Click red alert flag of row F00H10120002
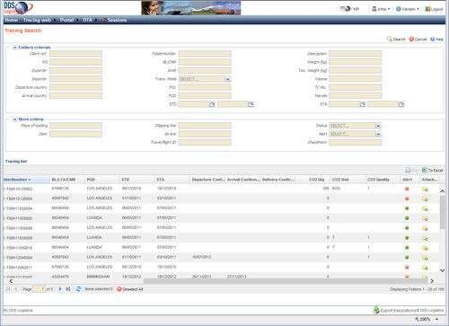The image size is (449, 326). click(407, 189)
